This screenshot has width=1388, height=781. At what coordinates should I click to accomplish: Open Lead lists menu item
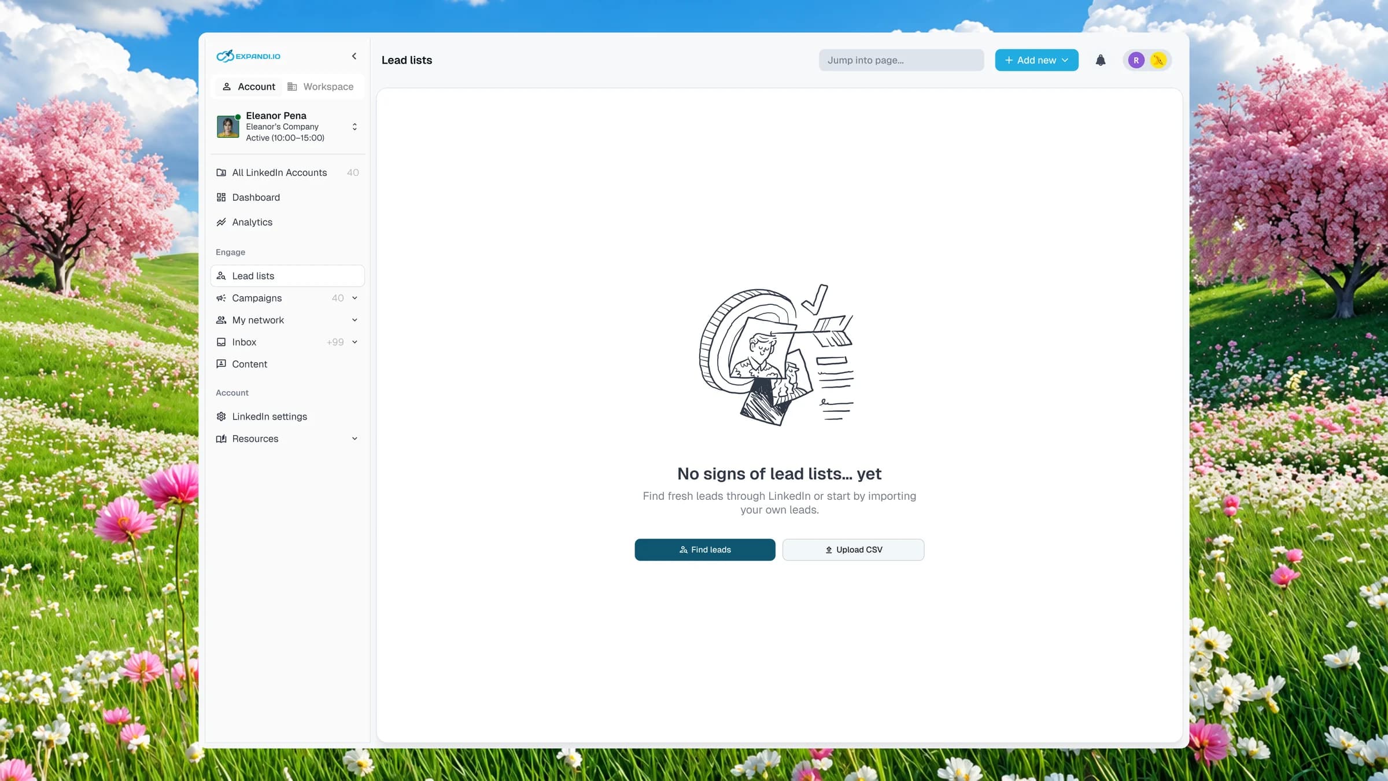[287, 276]
